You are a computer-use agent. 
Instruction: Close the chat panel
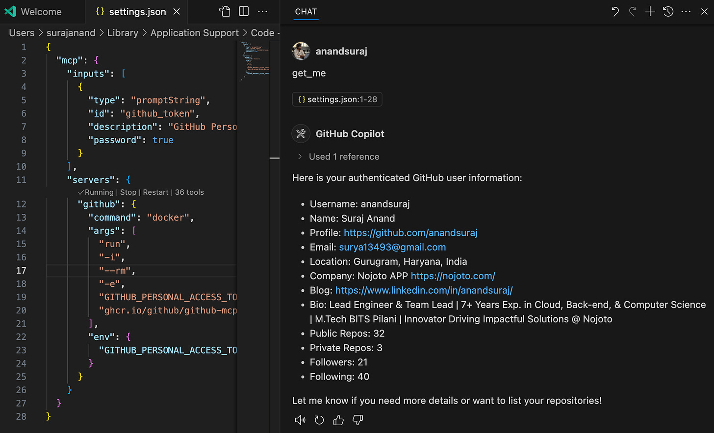tap(704, 11)
